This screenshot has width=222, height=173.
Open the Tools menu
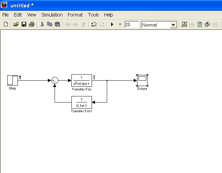tap(93, 15)
